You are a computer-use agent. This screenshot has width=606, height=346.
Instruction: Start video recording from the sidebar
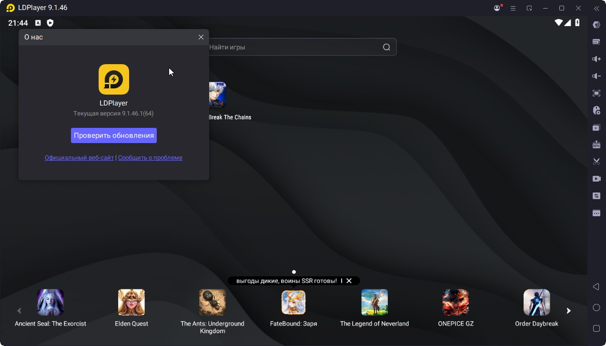point(596,179)
